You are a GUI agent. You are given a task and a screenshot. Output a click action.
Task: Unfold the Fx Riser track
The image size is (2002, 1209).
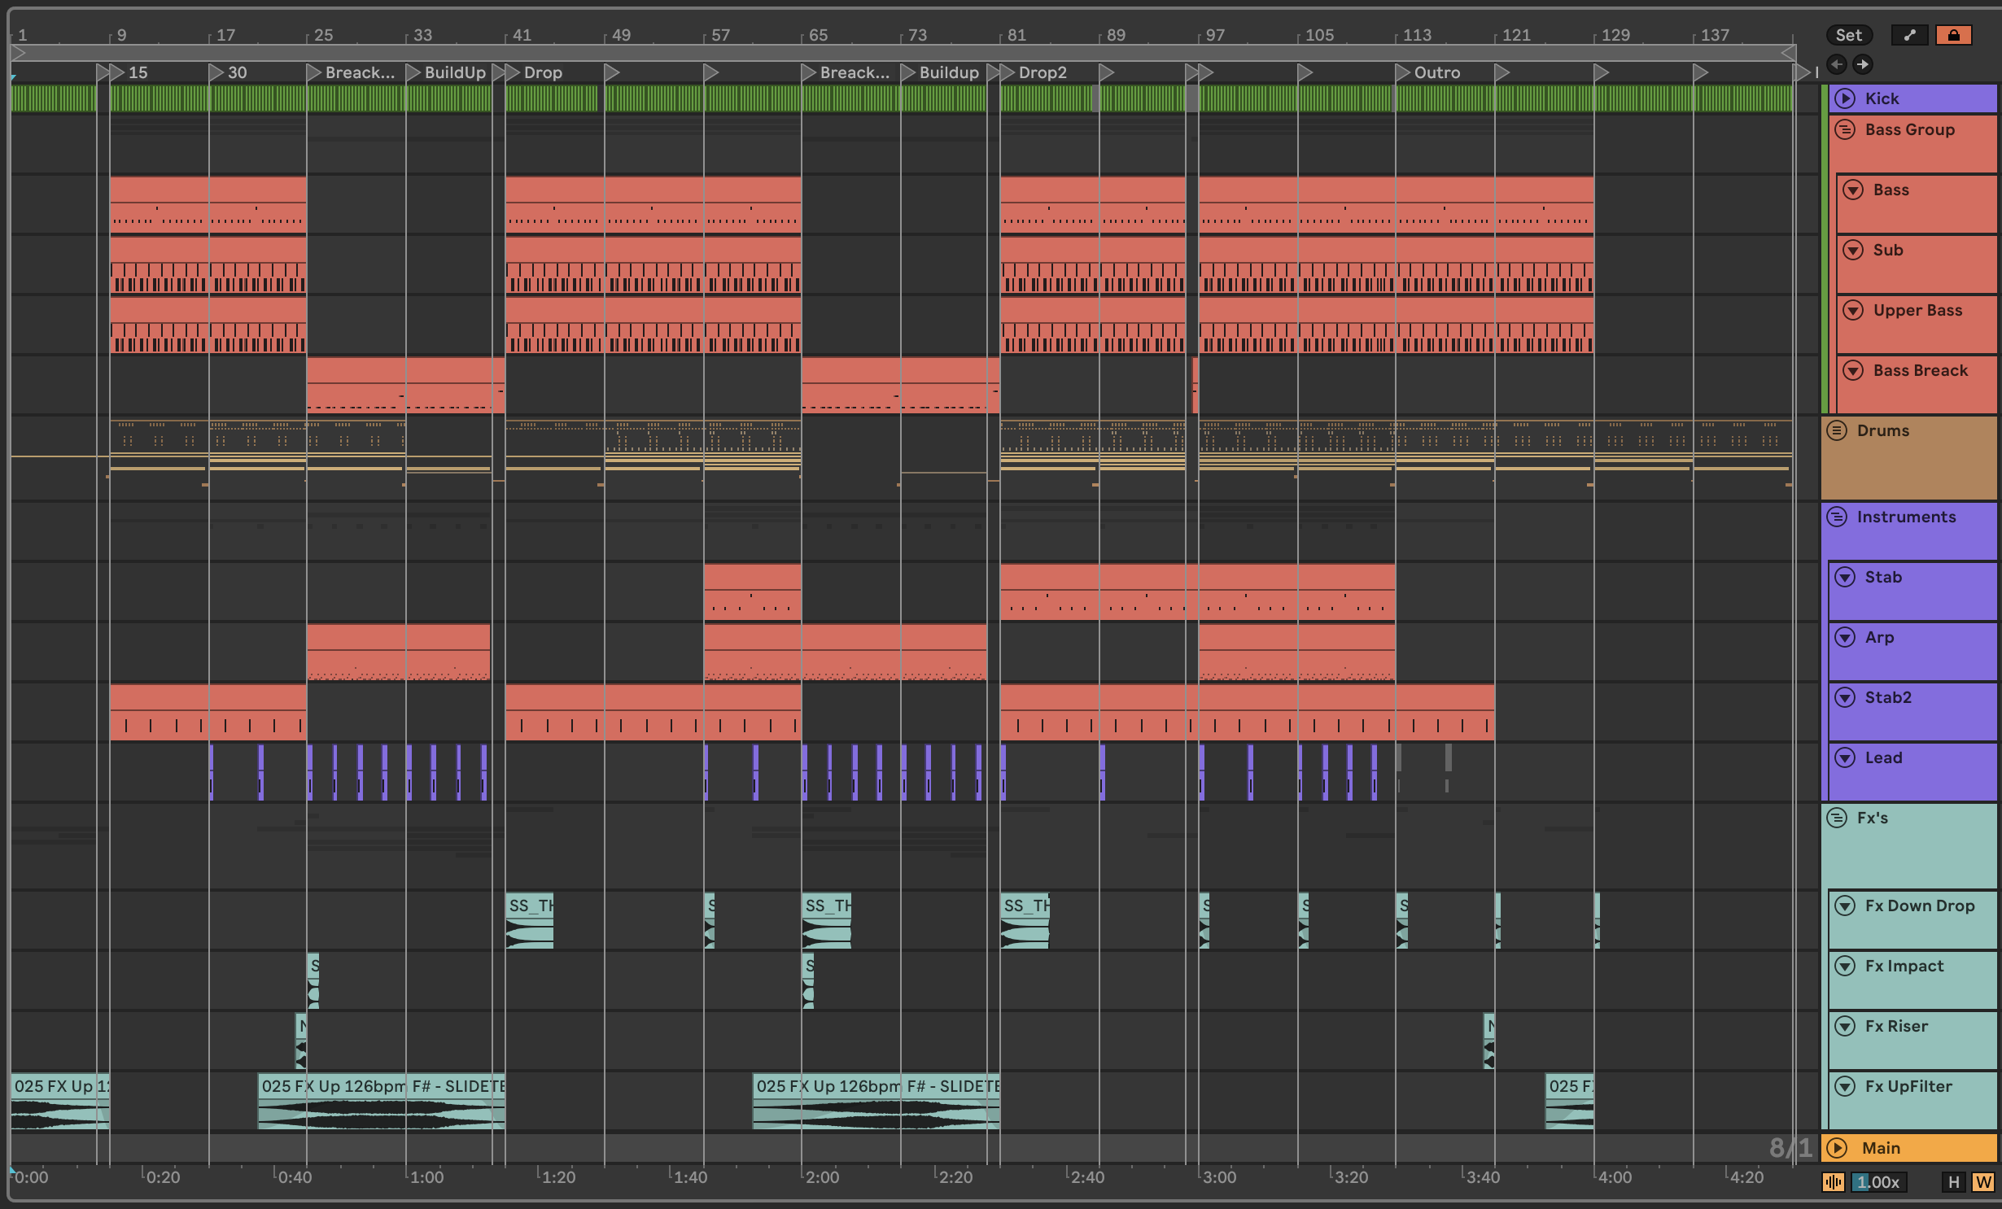[x=1845, y=1026]
